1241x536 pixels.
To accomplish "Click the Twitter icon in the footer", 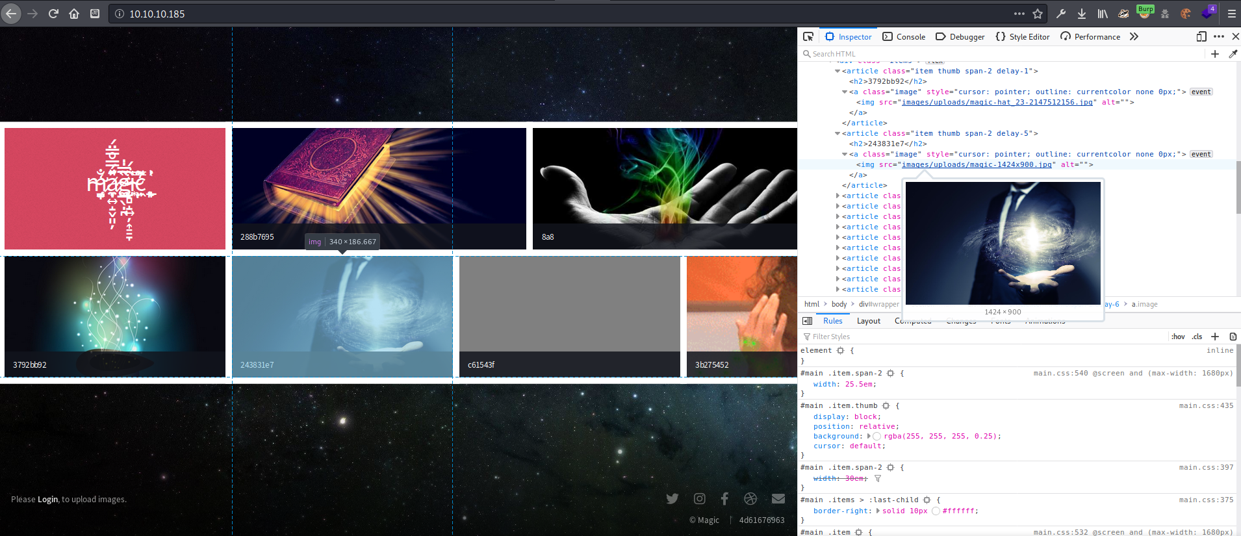I will pos(672,498).
